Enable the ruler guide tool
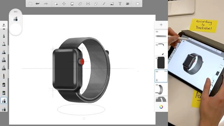The image size is (224, 126). [x=80, y=4]
